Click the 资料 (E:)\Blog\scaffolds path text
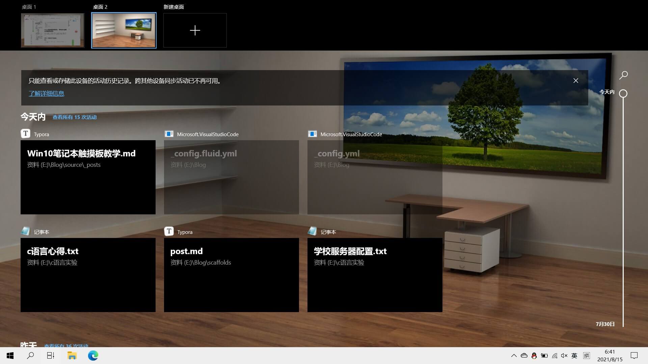This screenshot has height=364, width=648. pos(201,263)
